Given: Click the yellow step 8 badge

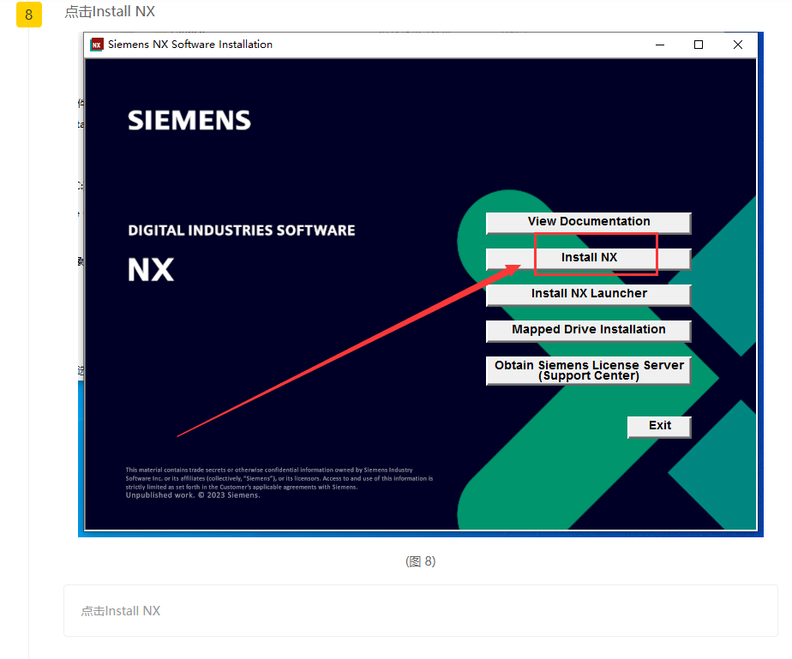Looking at the screenshot, I should click(29, 14).
